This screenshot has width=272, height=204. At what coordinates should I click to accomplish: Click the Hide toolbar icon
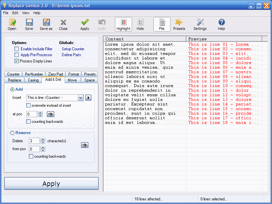click(x=140, y=24)
